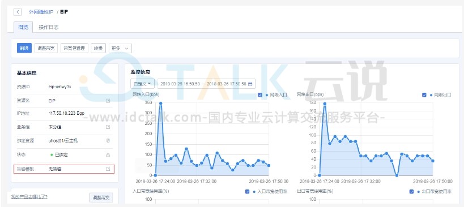Click the bound resource uhost01/云主机 text

pyautogui.click(x=63, y=141)
